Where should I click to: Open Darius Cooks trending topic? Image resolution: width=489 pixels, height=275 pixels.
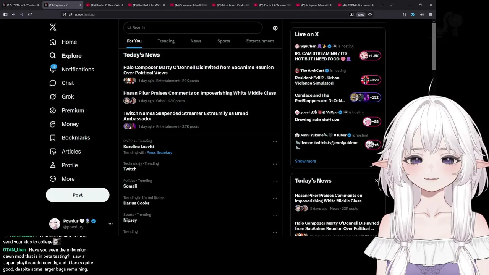click(x=136, y=203)
